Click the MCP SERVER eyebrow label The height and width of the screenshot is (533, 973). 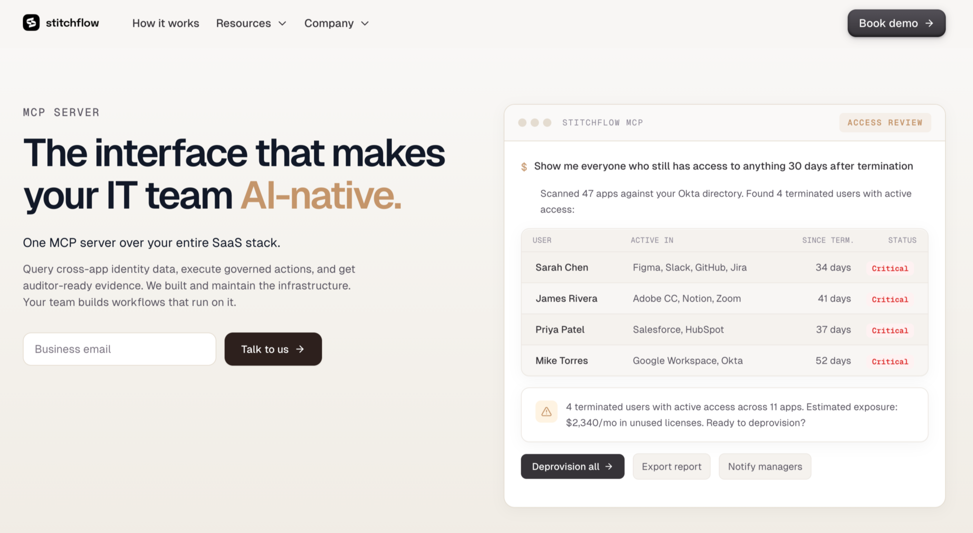61,112
